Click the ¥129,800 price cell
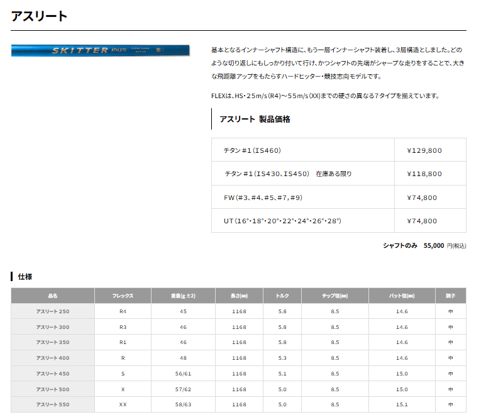This screenshot has height=417, width=486. click(424, 150)
